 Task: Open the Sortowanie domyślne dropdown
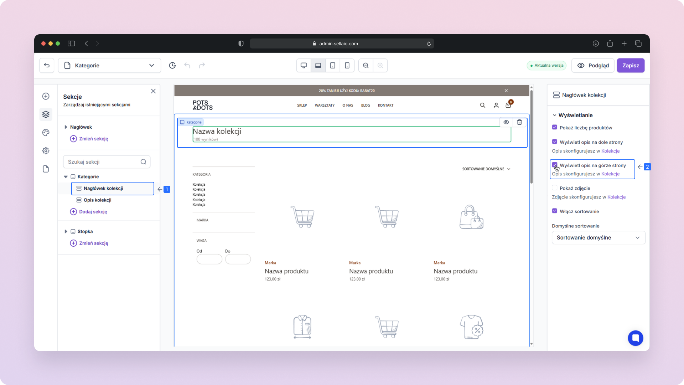pyautogui.click(x=598, y=238)
